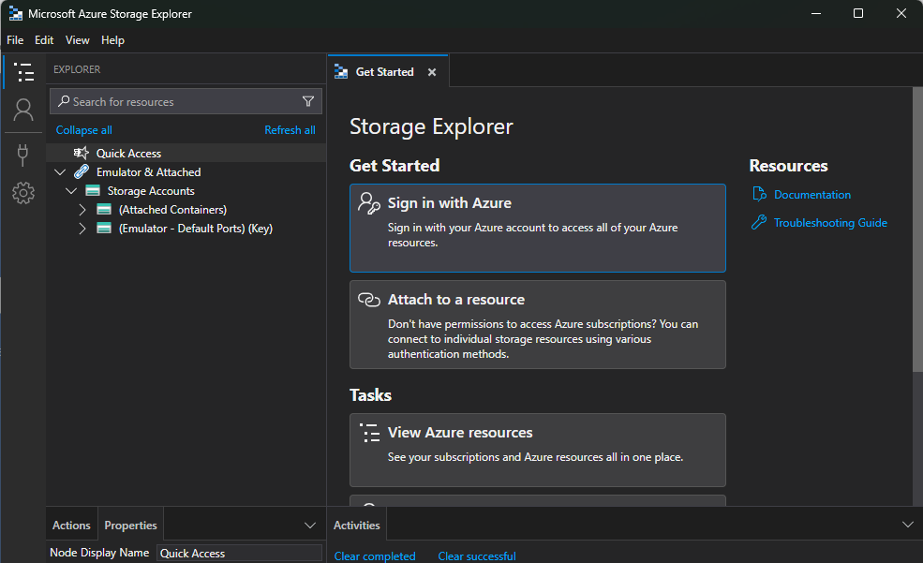Click the Sign in with Azure person-key icon
This screenshot has width=923, height=563.
[x=369, y=203]
